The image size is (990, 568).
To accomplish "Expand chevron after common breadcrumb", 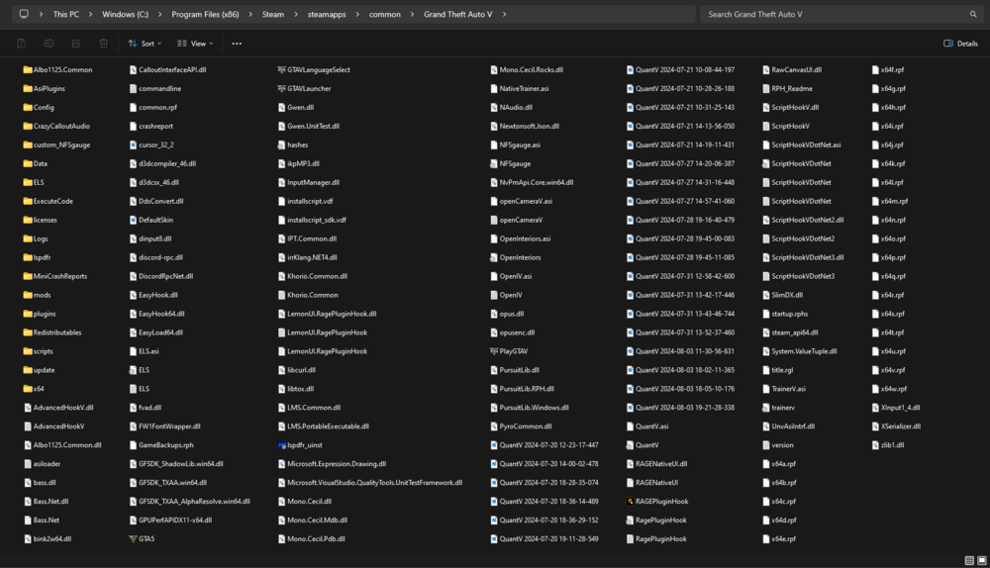I will (x=412, y=14).
